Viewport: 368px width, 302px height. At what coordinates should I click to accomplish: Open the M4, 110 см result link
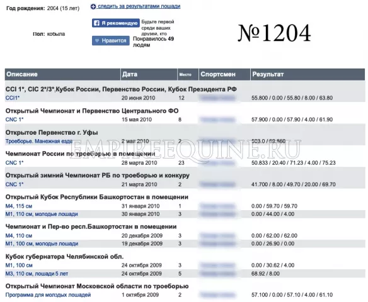point(19,236)
